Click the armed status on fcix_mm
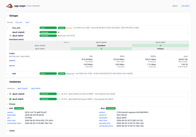 pos(69,28)
